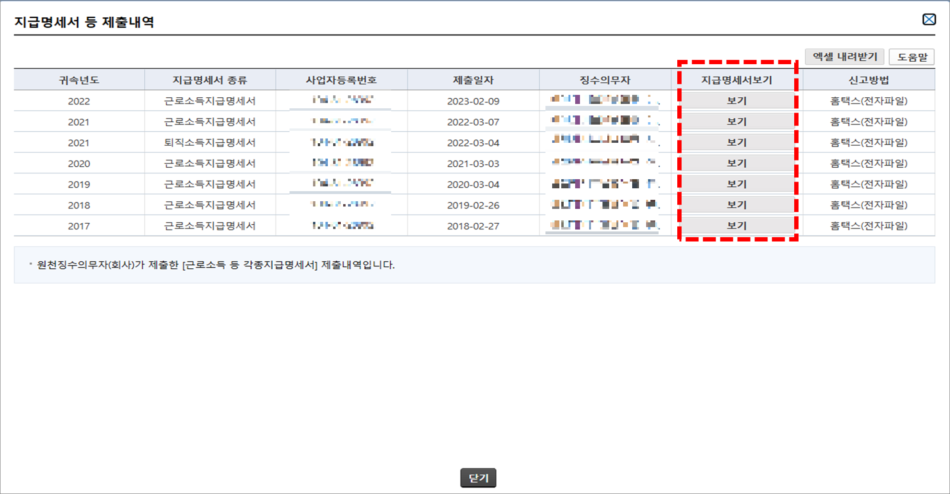Click 보기 for the 2020 row
Viewport: 950px width, 494px height.
(737, 163)
